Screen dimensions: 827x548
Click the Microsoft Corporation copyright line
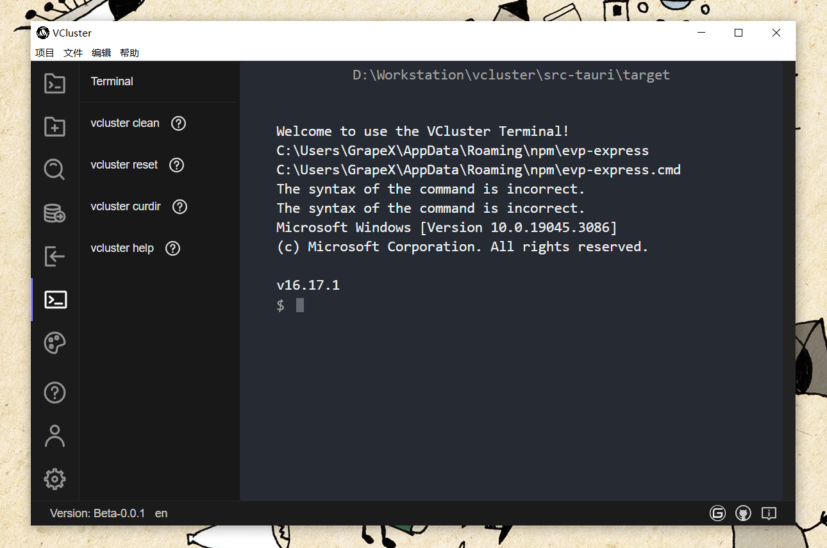click(x=462, y=247)
